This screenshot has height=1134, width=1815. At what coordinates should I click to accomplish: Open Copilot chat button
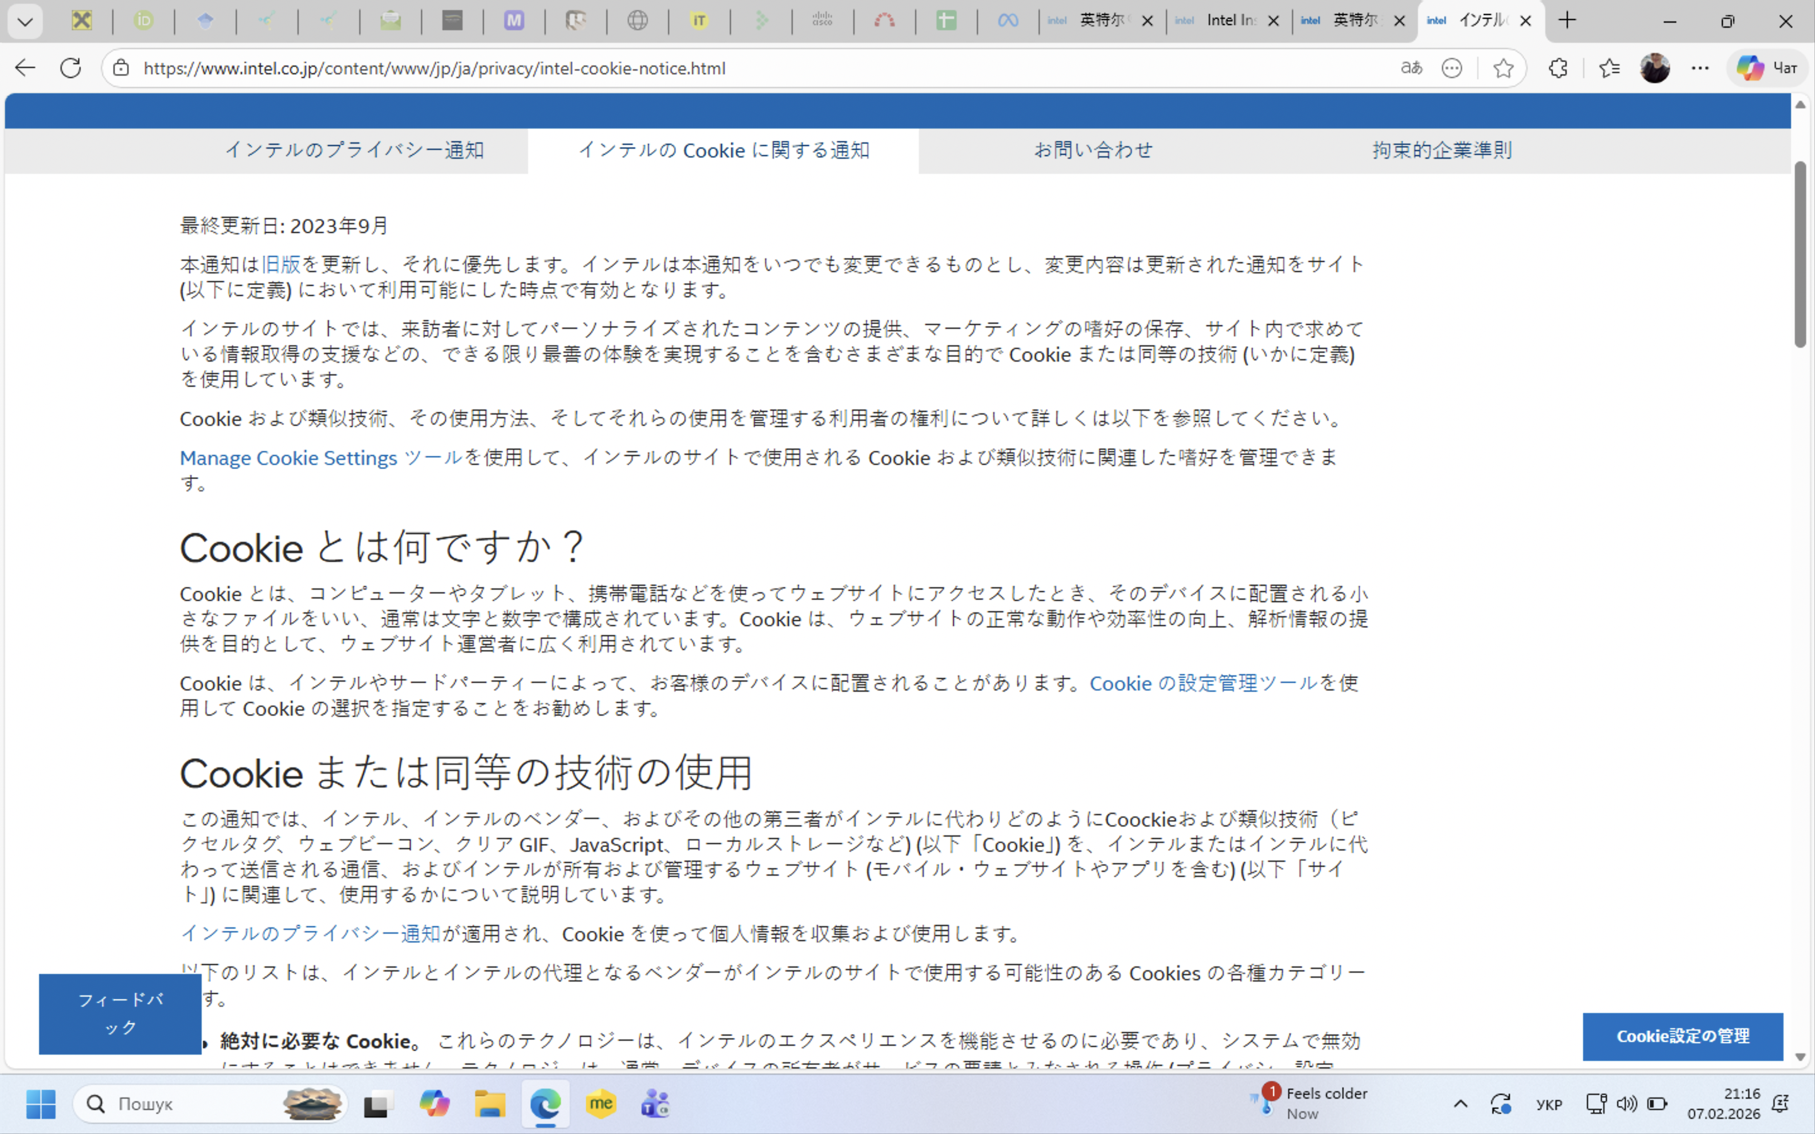tap(1767, 68)
